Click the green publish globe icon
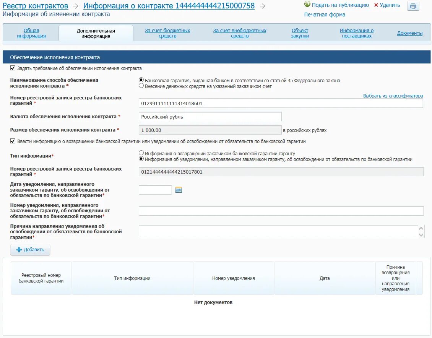The height and width of the screenshot is (338, 432). tap(307, 5)
